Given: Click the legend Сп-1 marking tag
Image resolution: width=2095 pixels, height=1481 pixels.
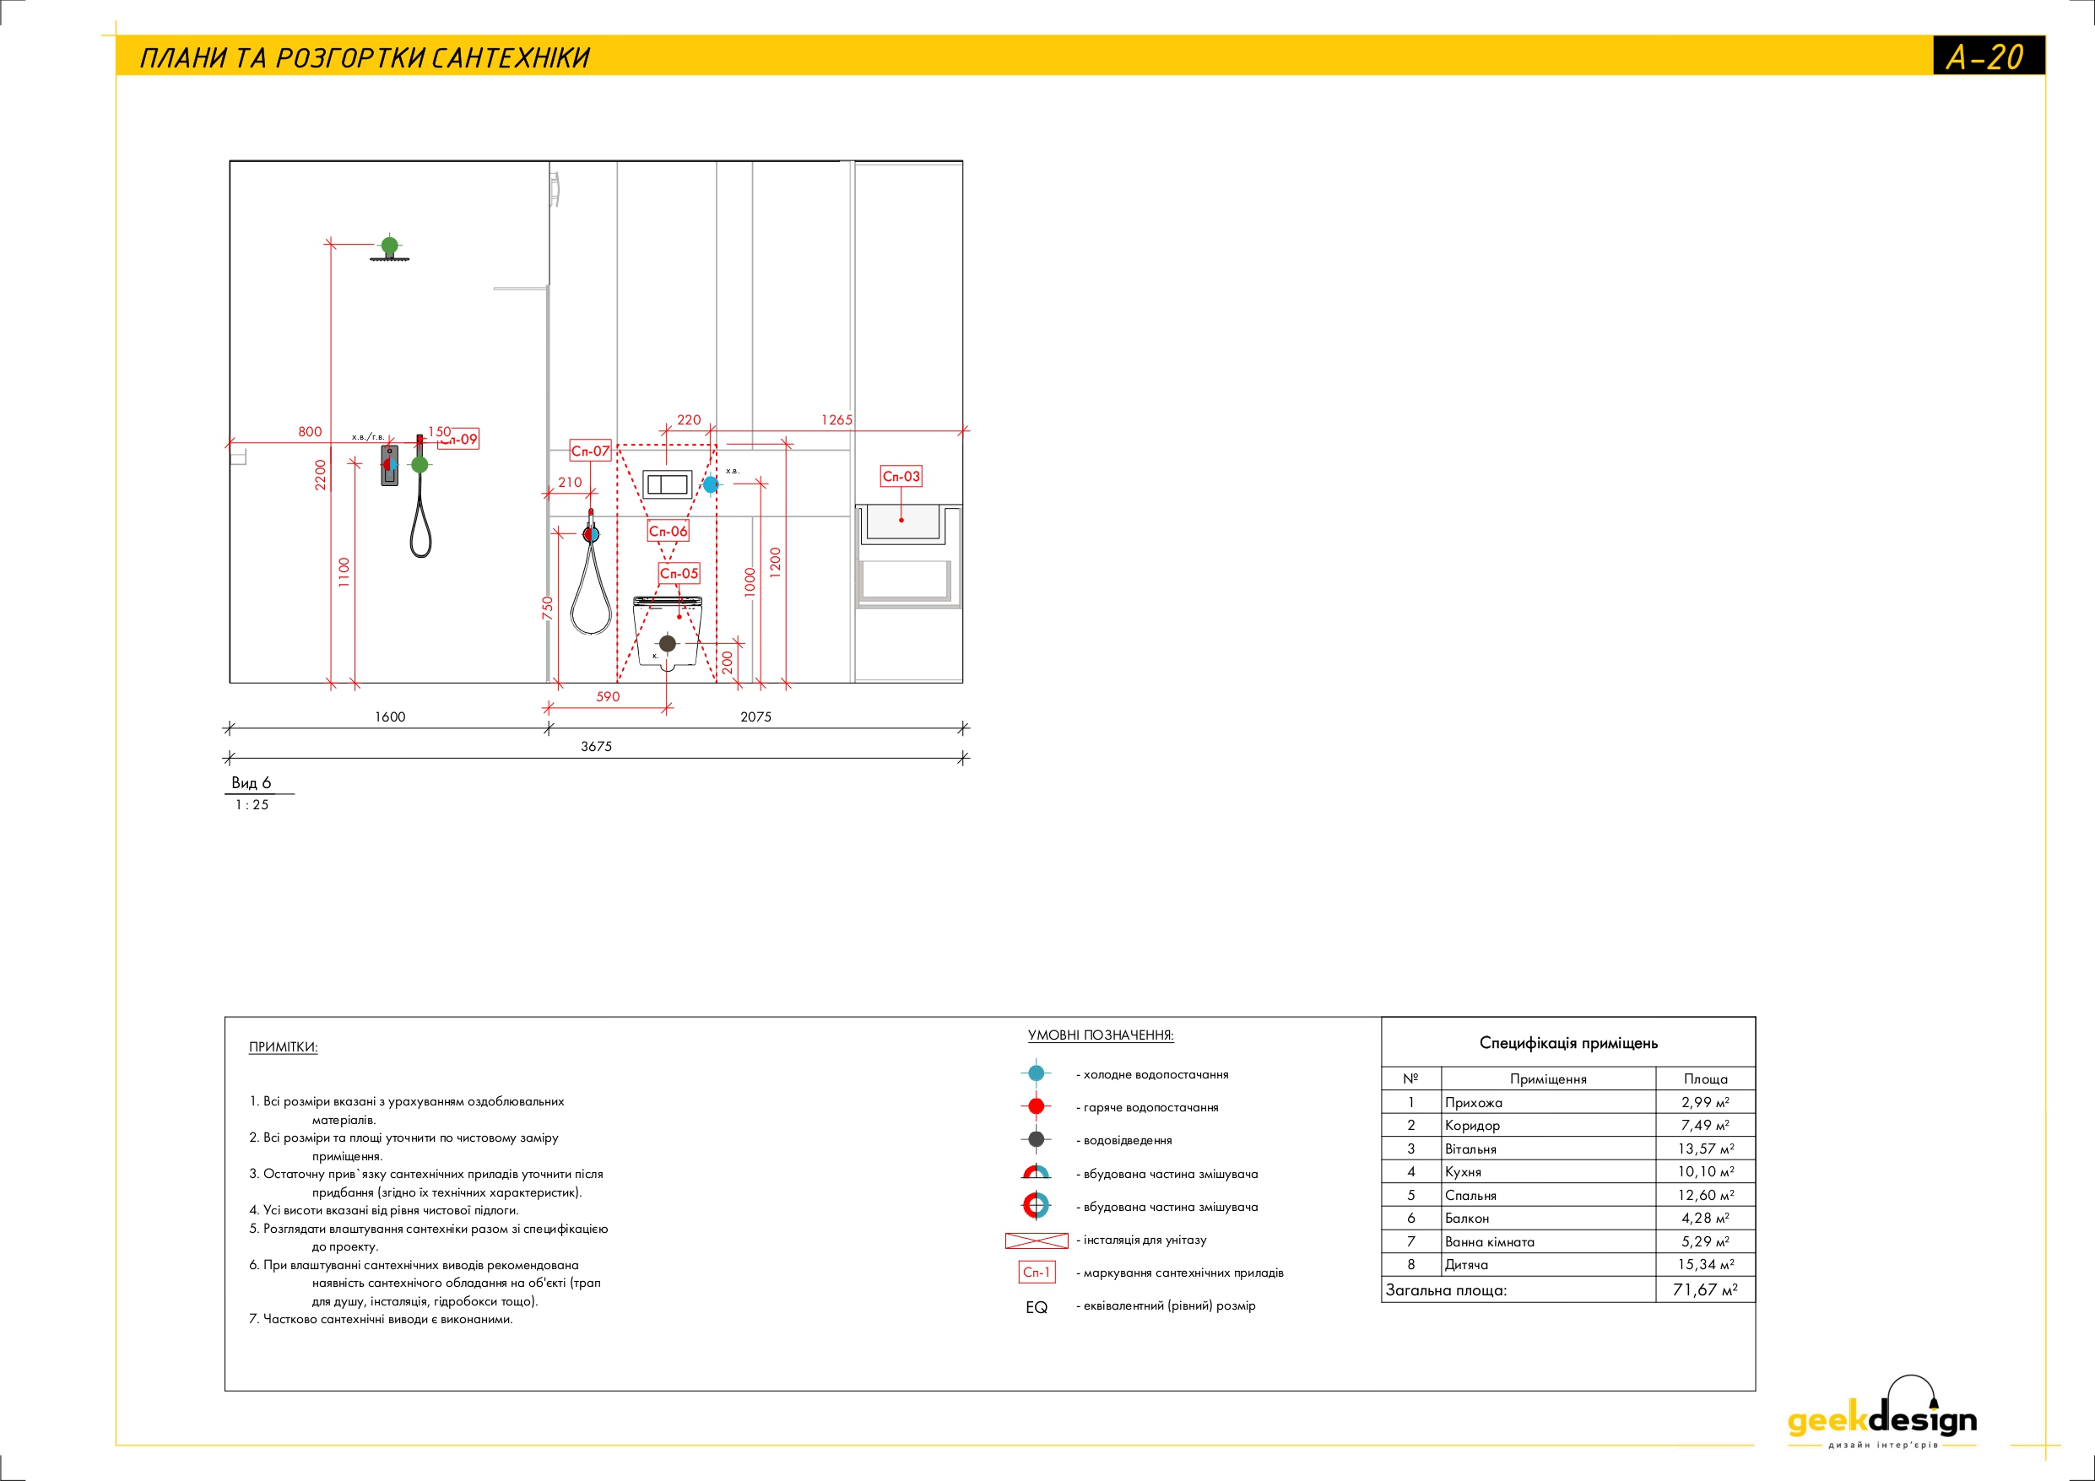Looking at the screenshot, I should tap(1037, 1272).
